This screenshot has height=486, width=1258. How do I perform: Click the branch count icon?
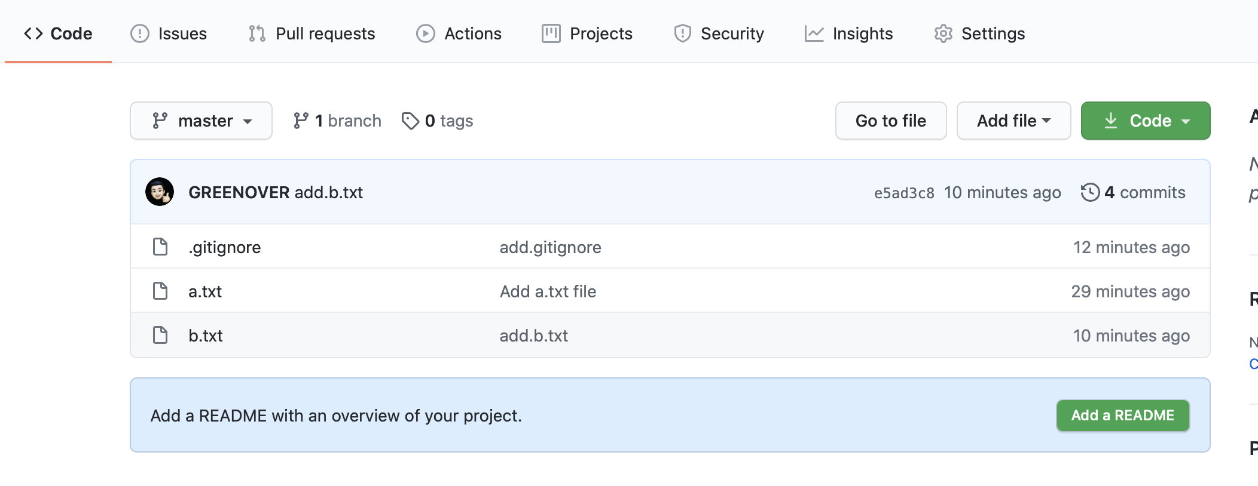coord(301,121)
